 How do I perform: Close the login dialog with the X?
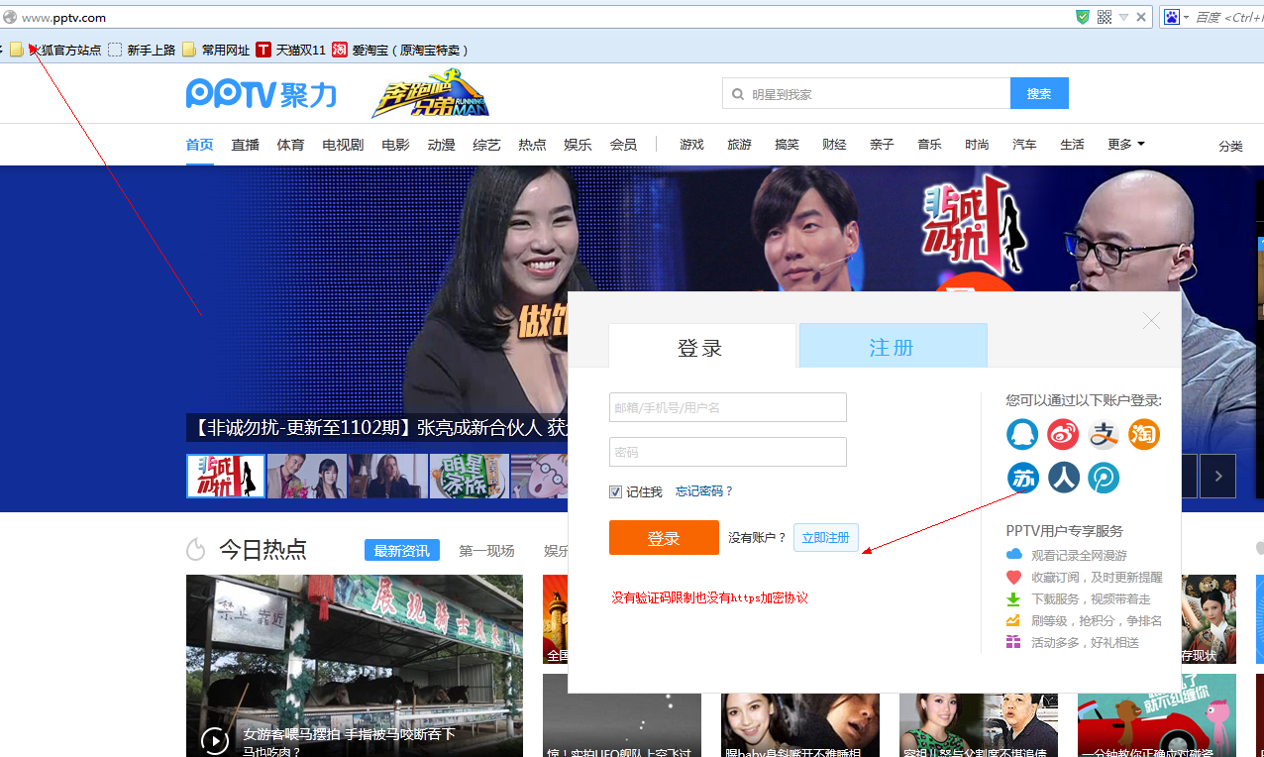click(1151, 320)
